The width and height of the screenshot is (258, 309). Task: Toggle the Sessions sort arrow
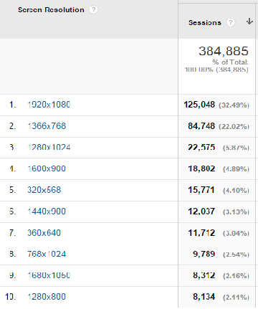[x=249, y=22]
